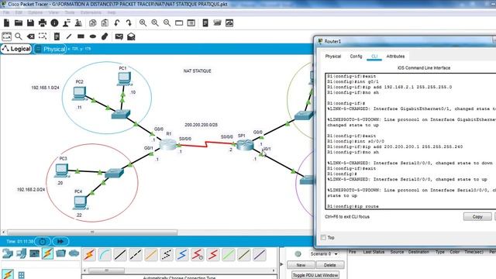Screen dimensions: 496x279
Task: Click the Power Cycle Devices button
Action: [x=43, y=241]
